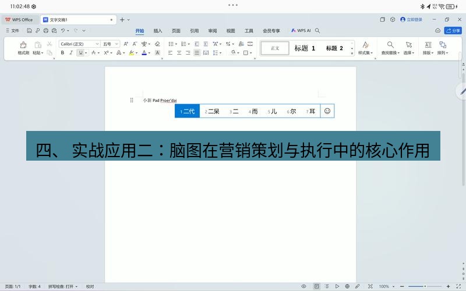Switch to page layout view in status bar
Screen dimensions: 466x291
316,286
